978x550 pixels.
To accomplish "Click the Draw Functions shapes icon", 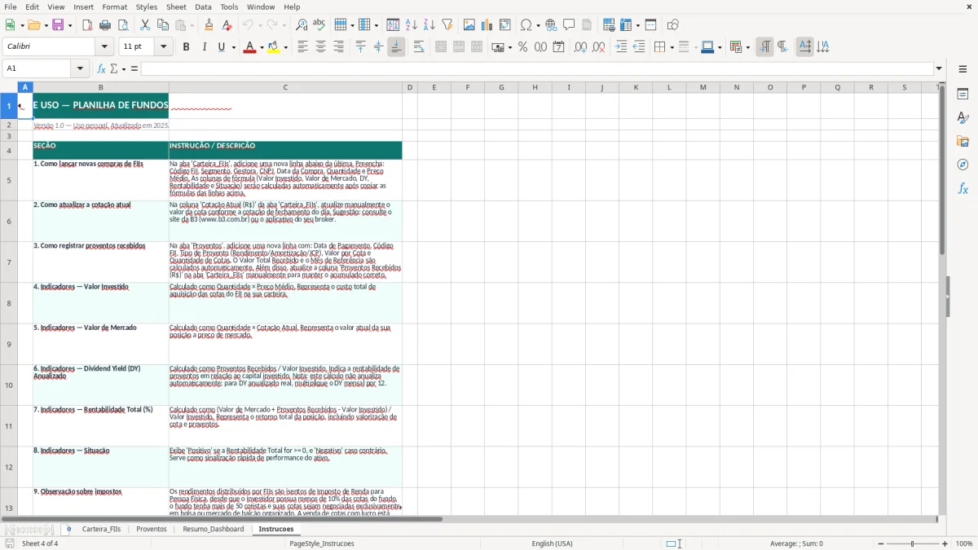I will pyautogui.click(x=672, y=25).
